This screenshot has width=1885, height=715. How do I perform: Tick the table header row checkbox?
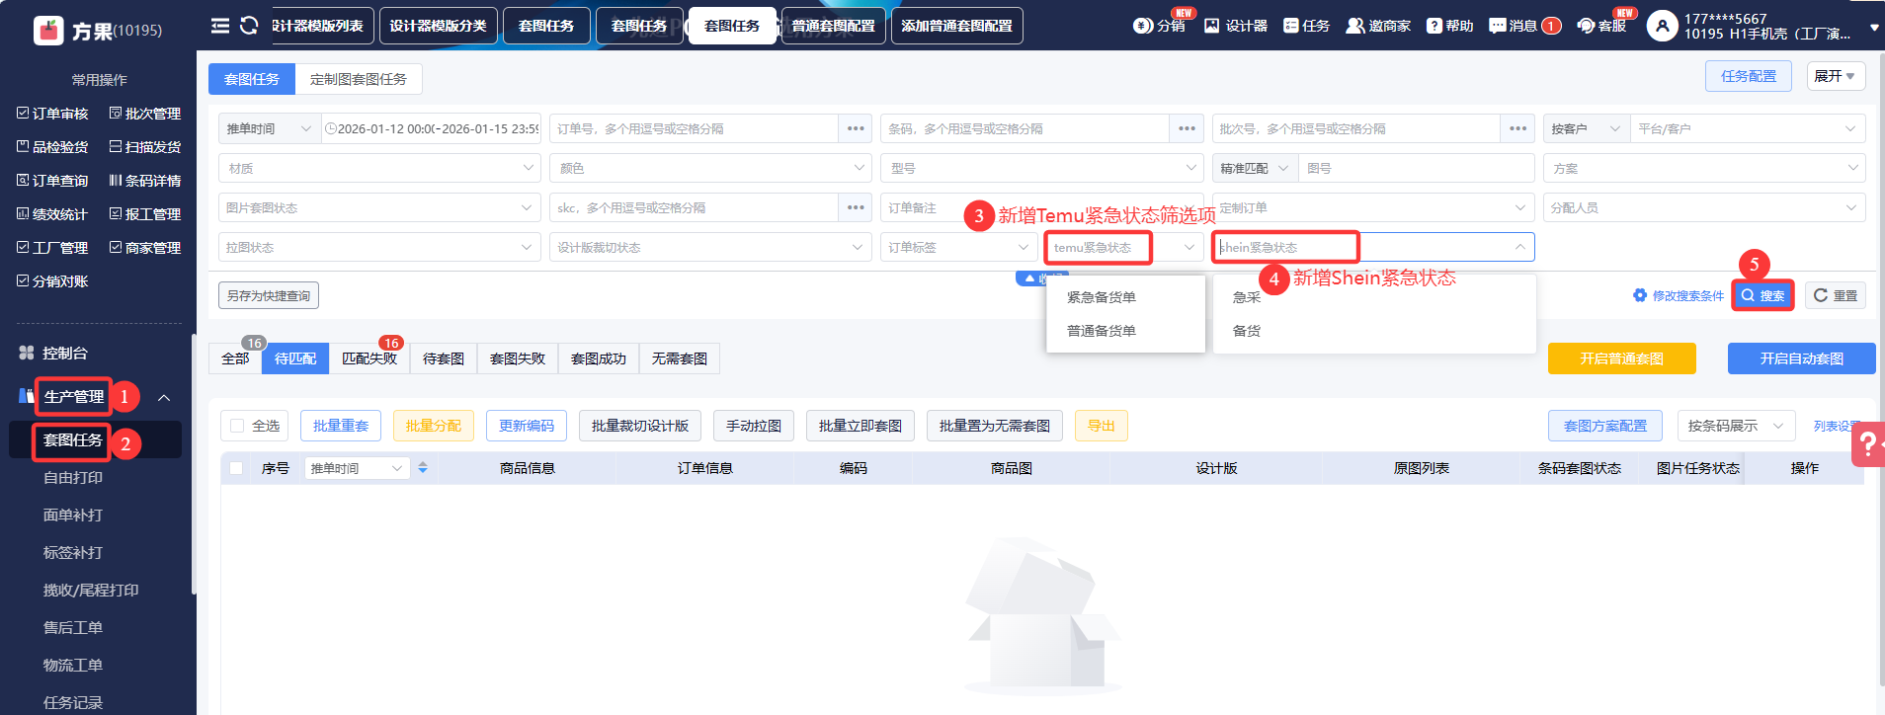[236, 468]
